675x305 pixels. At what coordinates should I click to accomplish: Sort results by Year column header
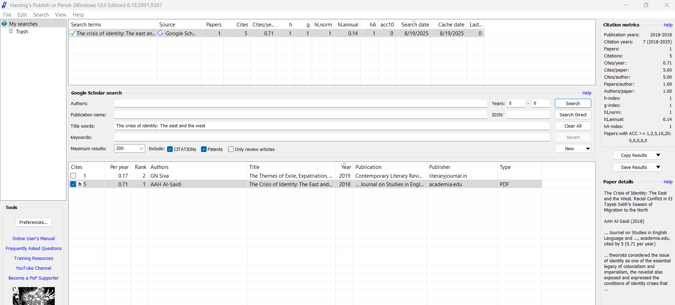click(x=344, y=167)
